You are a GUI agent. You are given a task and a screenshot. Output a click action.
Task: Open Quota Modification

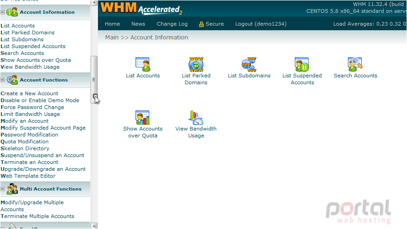[x=24, y=142]
